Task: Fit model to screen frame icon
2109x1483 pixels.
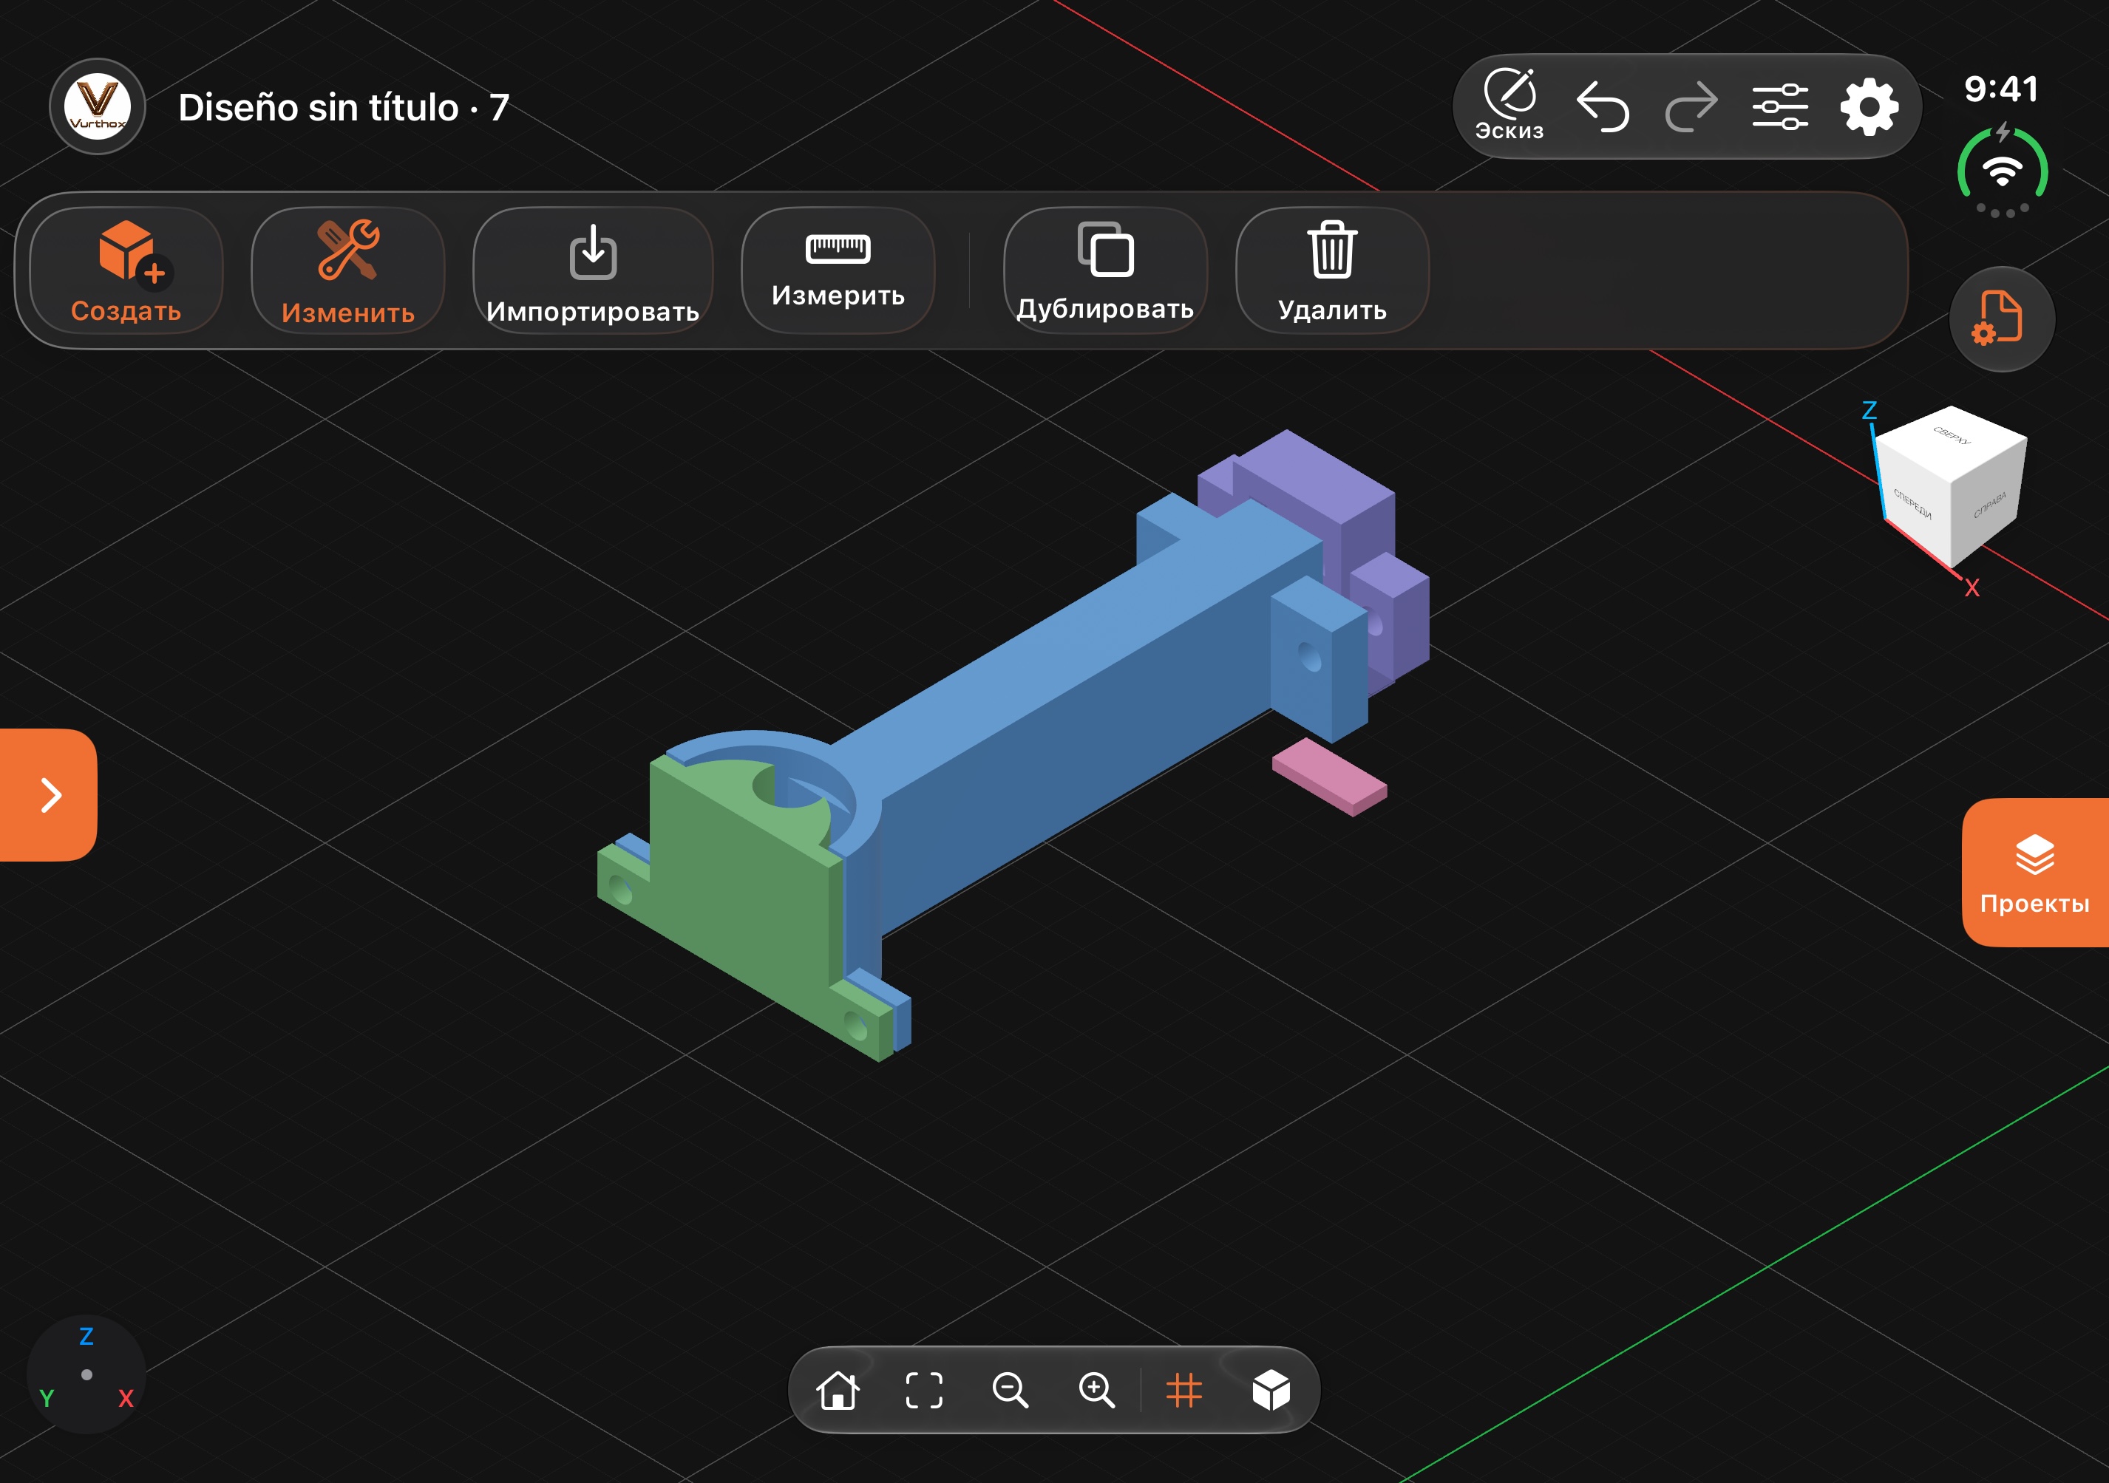Action: pos(924,1389)
